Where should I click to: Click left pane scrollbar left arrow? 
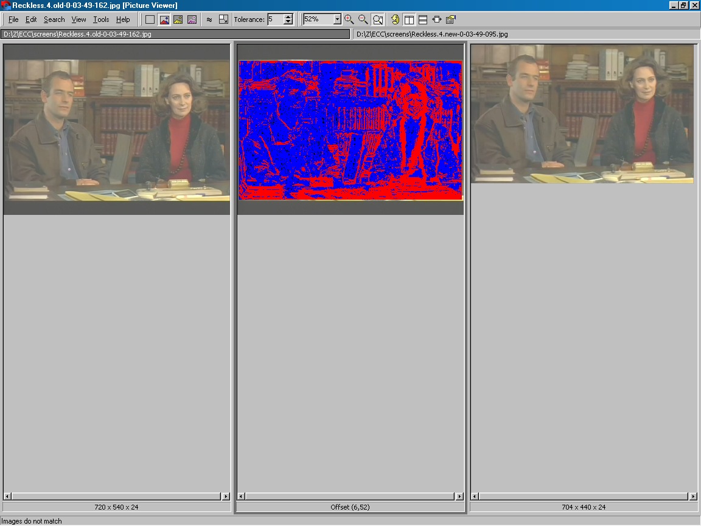[x=7, y=496]
